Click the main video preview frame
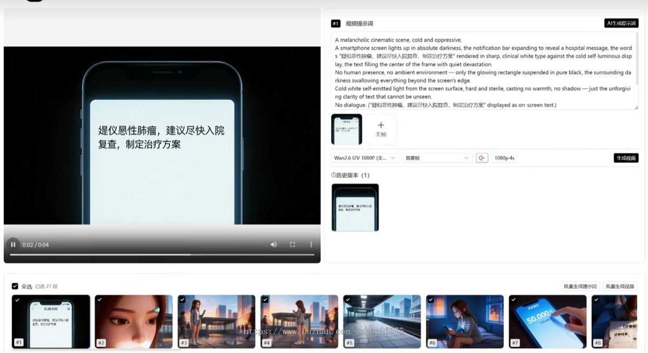The height and width of the screenshot is (353, 648). pos(162,135)
